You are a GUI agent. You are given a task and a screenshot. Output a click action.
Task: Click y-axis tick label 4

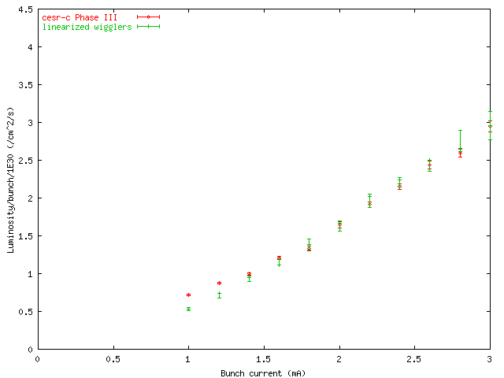[30, 47]
